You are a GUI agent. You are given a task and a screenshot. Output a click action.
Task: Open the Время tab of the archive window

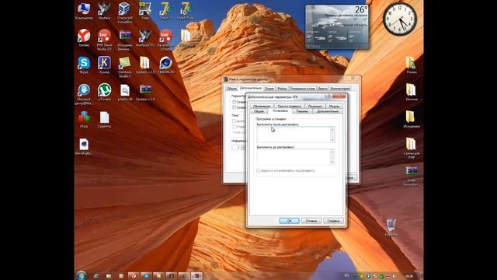pos(322,89)
